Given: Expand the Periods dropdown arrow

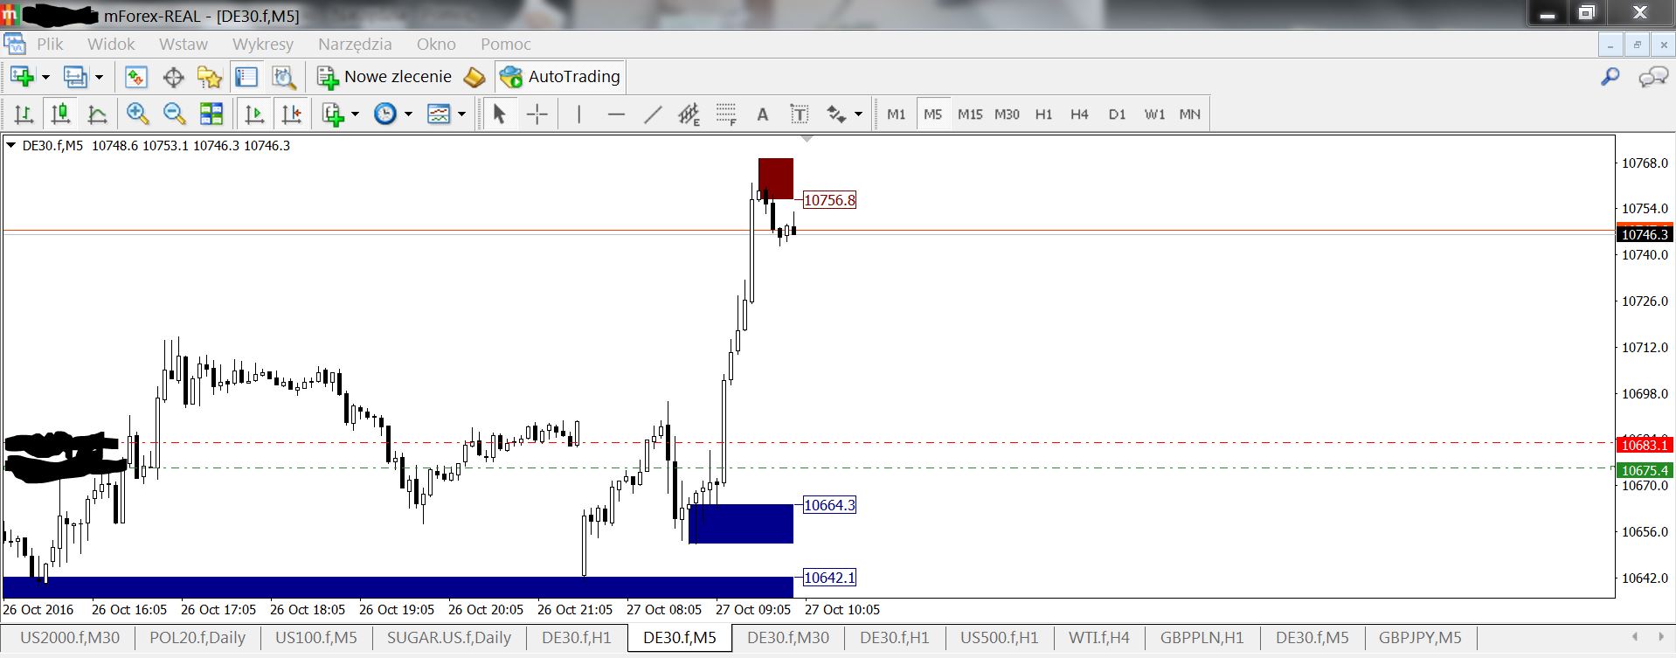Looking at the screenshot, I should pos(408,114).
